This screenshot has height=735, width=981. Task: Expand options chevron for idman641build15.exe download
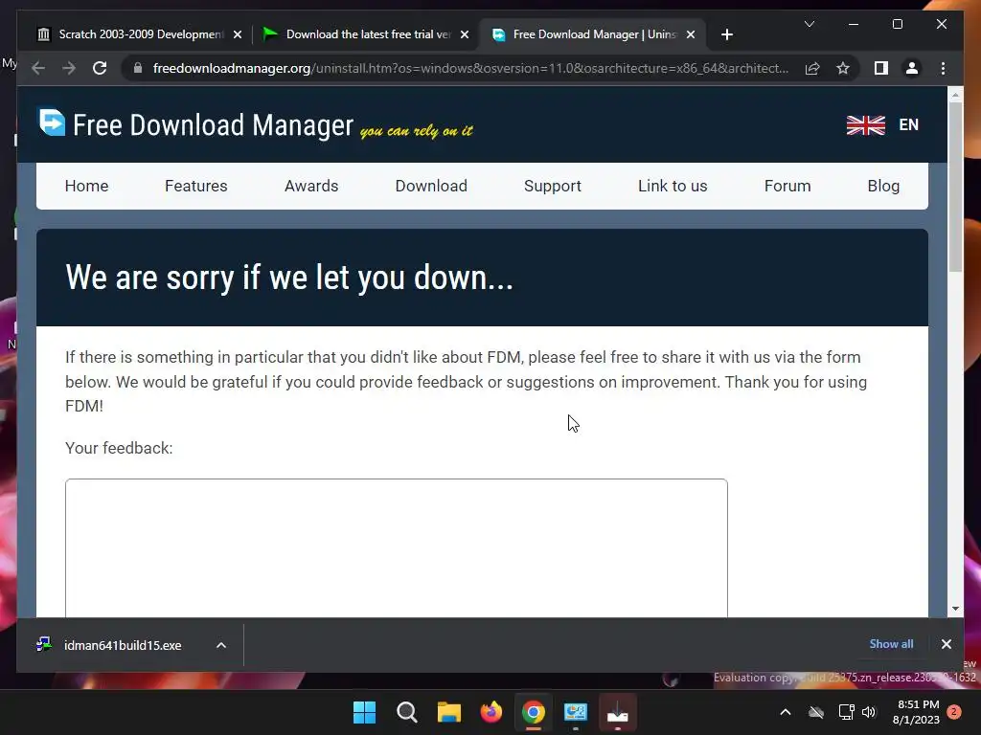[221, 645]
